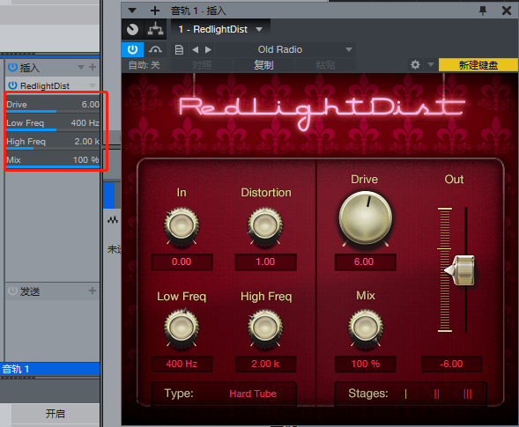Viewport: 519px width, 427px height.
Task: Click the sidechain routing icon
Action: pyautogui.click(x=155, y=29)
